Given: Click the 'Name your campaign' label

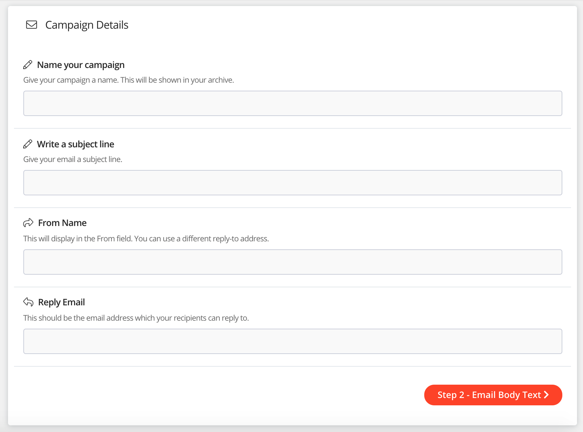Looking at the screenshot, I should coord(81,65).
